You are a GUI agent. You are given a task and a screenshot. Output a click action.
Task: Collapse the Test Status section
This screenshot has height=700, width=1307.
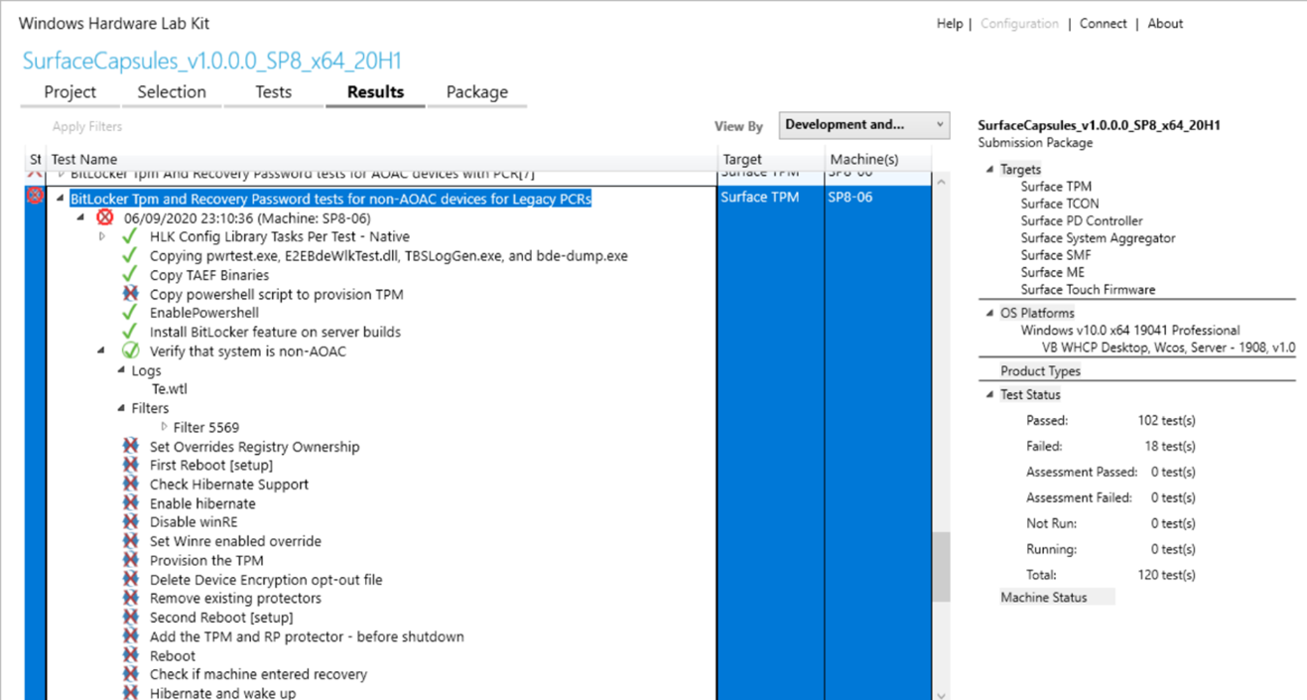[x=989, y=394]
